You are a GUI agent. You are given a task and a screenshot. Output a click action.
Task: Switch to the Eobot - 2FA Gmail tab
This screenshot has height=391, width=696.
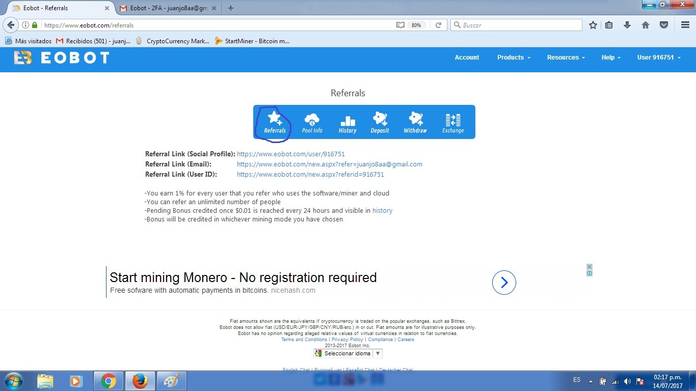pyautogui.click(x=168, y=8)
